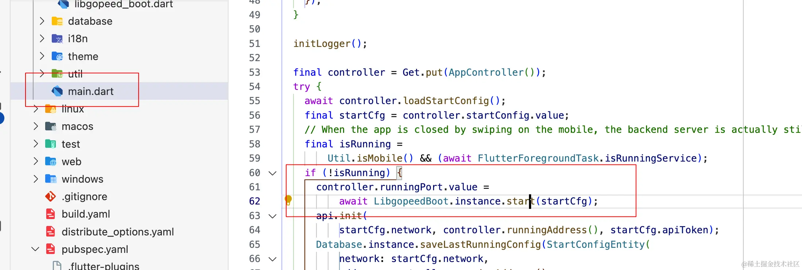Click the test folder icon
Screen dimensions: 802x270
tap(51, 144)
